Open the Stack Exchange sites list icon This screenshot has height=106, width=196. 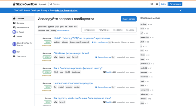(x=157, y=4)
